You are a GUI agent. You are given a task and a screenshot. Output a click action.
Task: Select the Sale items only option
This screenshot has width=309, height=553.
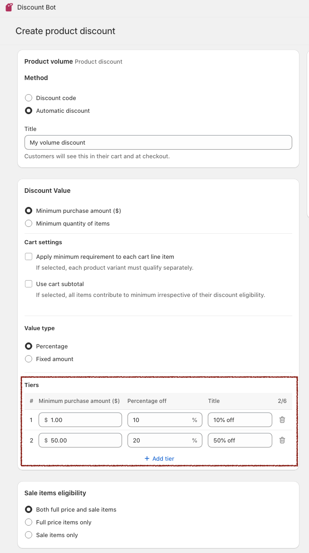(29, 535)
